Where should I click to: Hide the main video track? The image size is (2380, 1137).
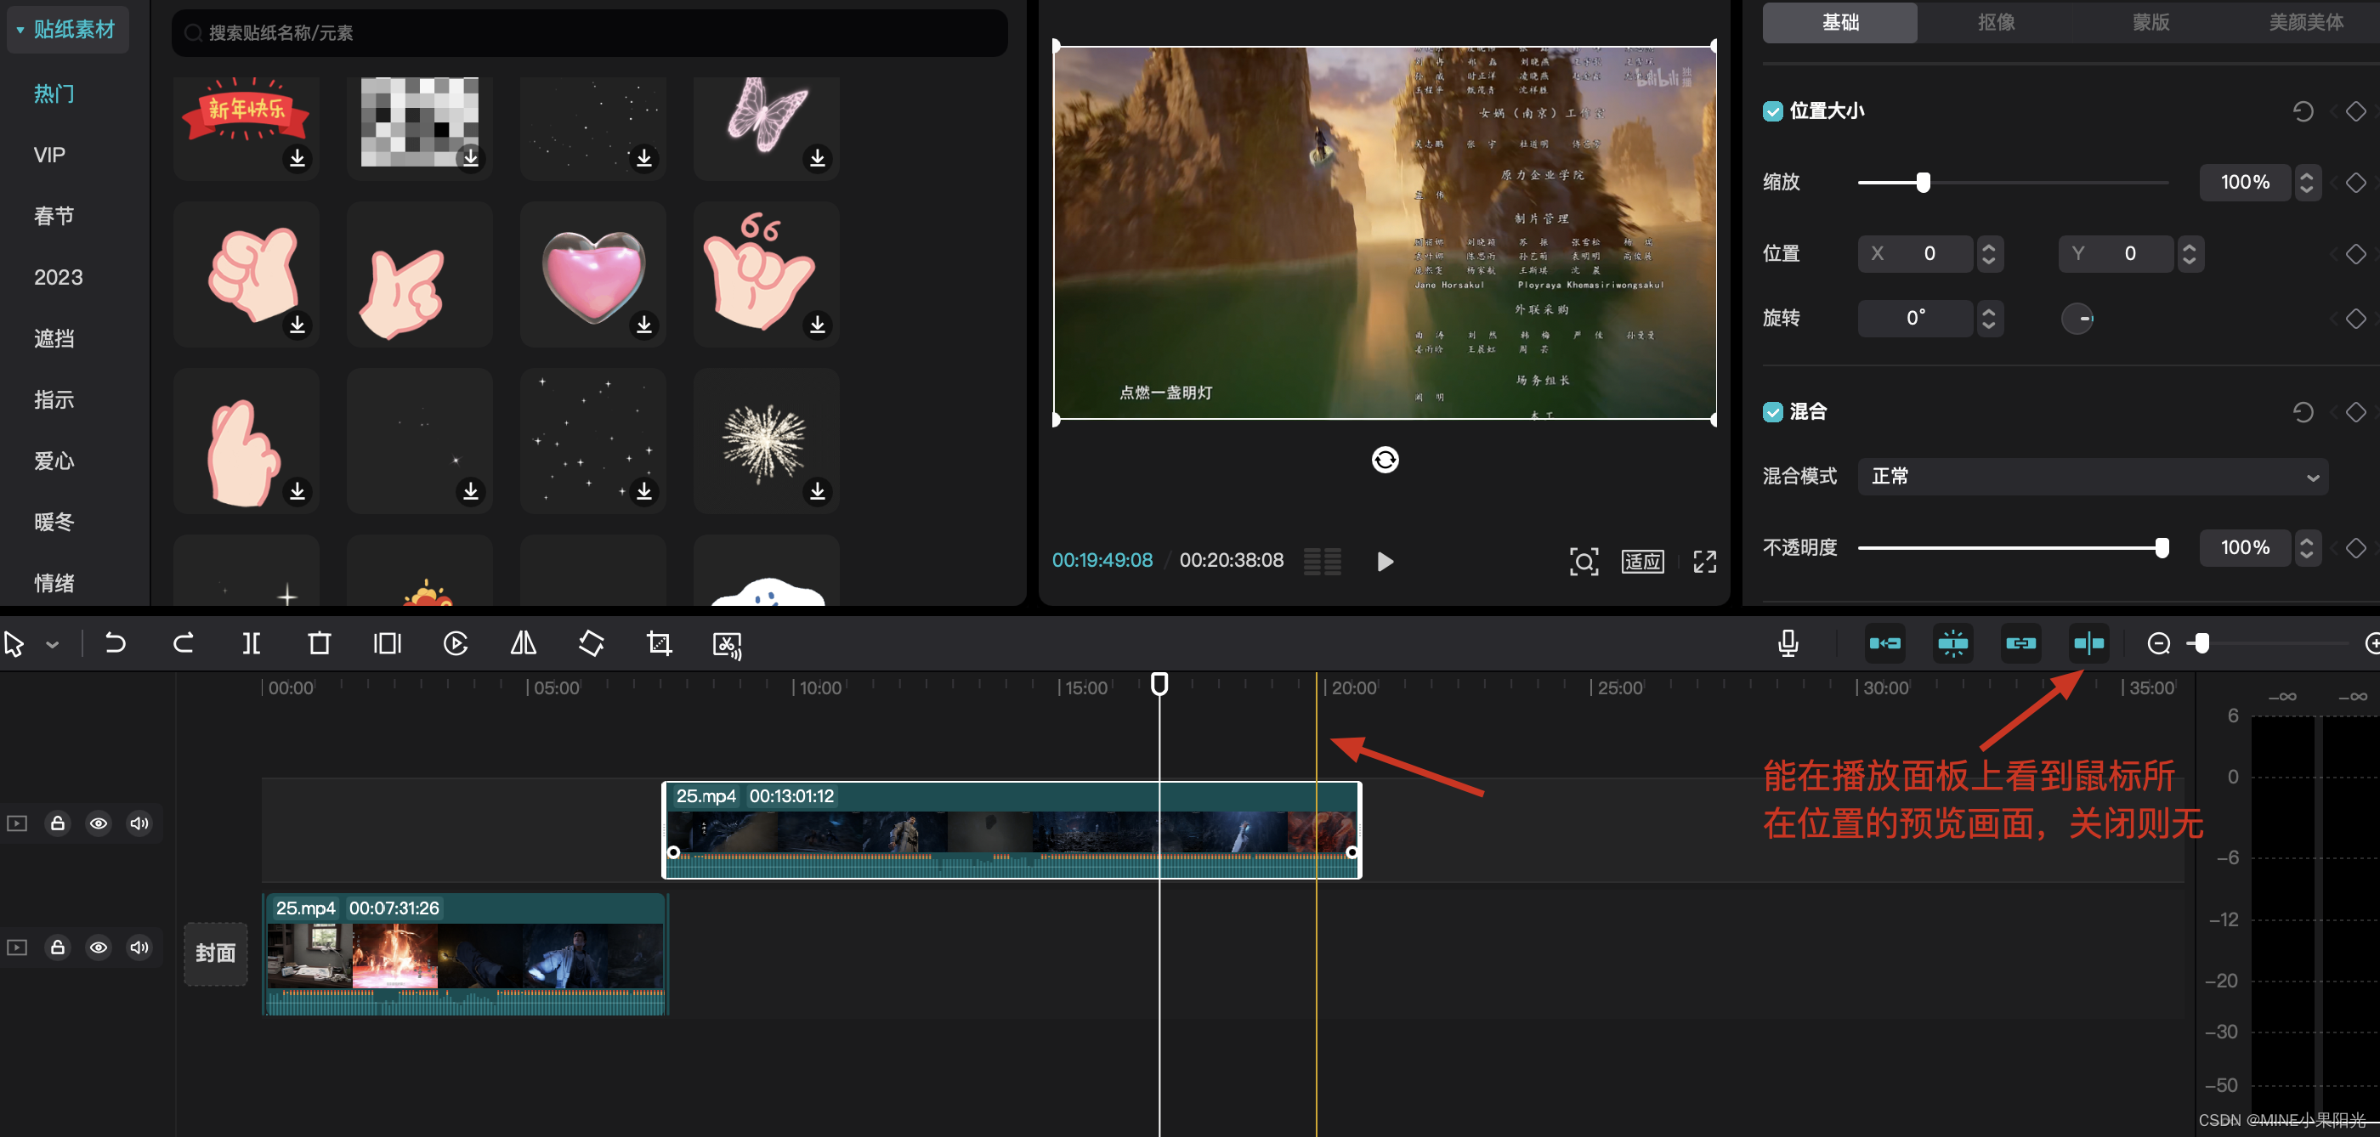pyautogui.click(x=98, y=947)
